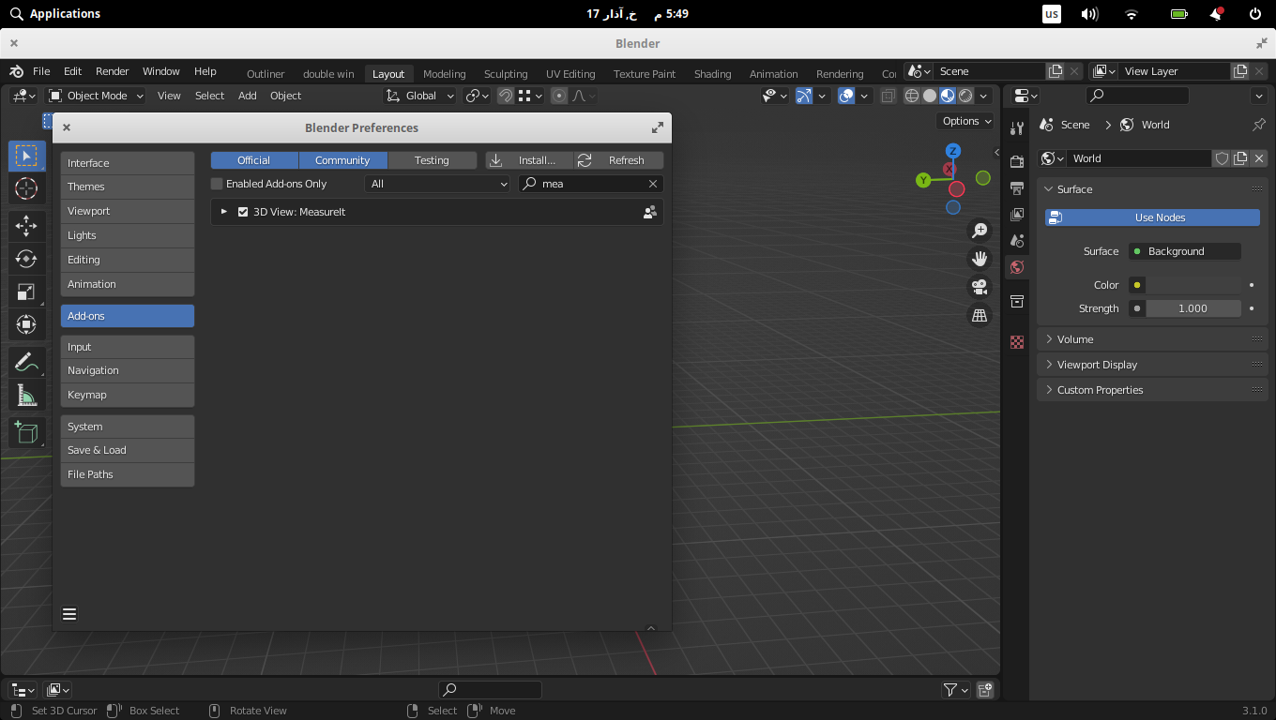This screenshot has width=1276, height=720.
Task: Click the viewport zoom magnifier icon
Action: (980, 231)
